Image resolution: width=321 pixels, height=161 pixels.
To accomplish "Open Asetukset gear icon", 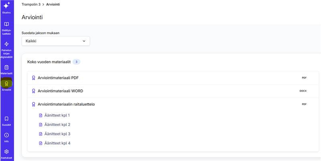I will click(x=6, y=152).
